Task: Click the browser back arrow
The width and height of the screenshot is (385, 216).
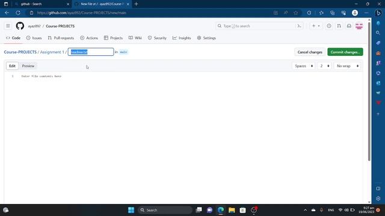Action: (x=7, y=13)
